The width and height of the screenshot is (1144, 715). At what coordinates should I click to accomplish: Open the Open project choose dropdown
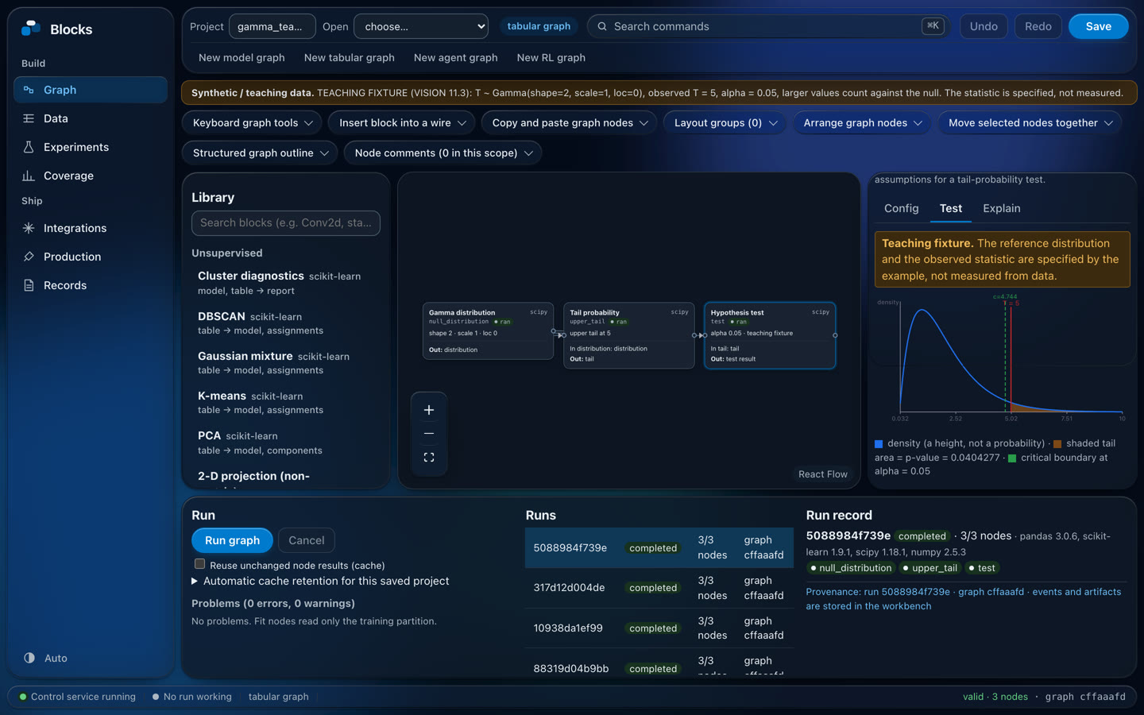(x=421, y=26)
